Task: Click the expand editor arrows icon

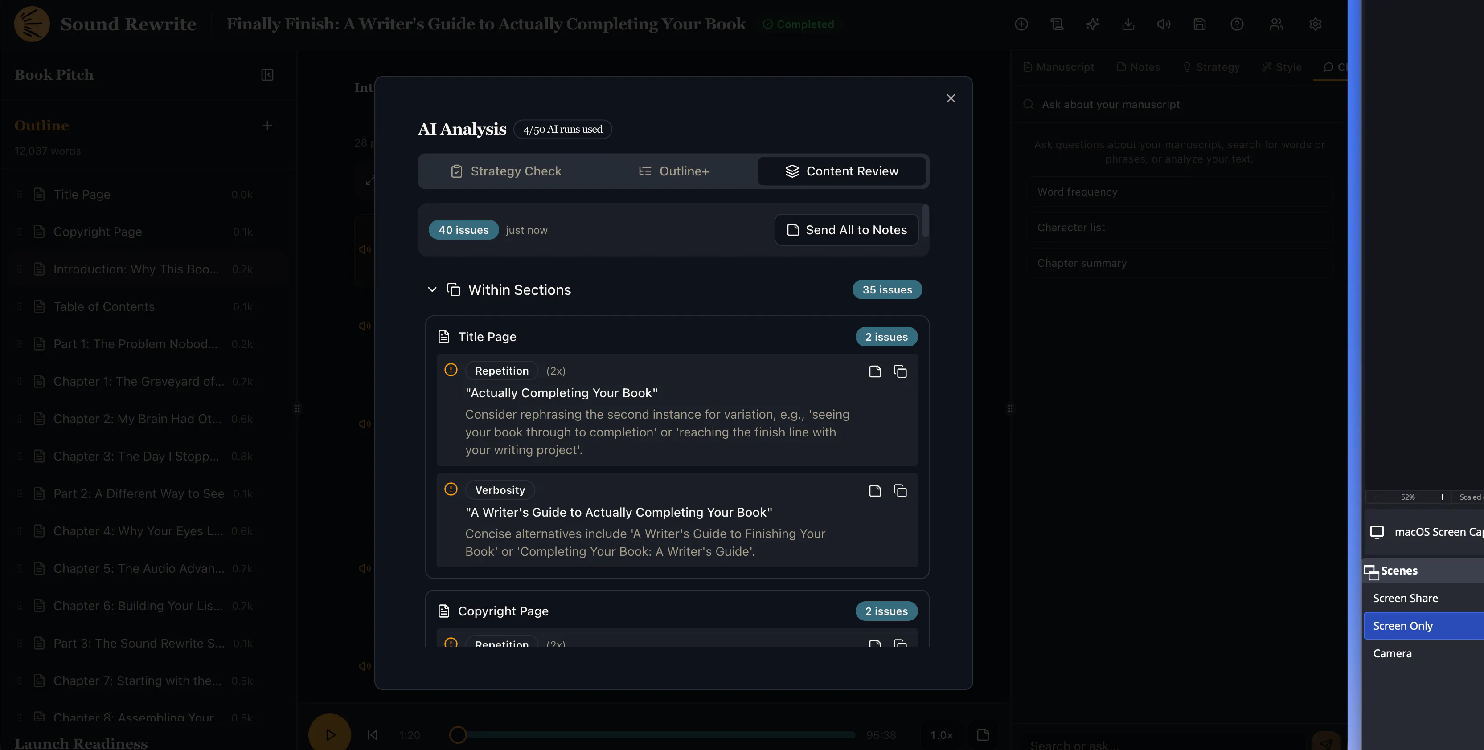Action: (370, 180)
